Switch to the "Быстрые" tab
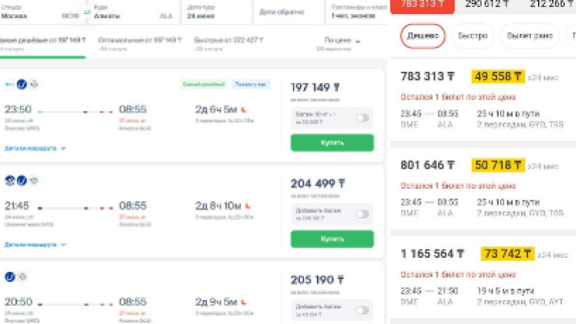Viewport: 576px width, 324px height. [x=228, y=41]
